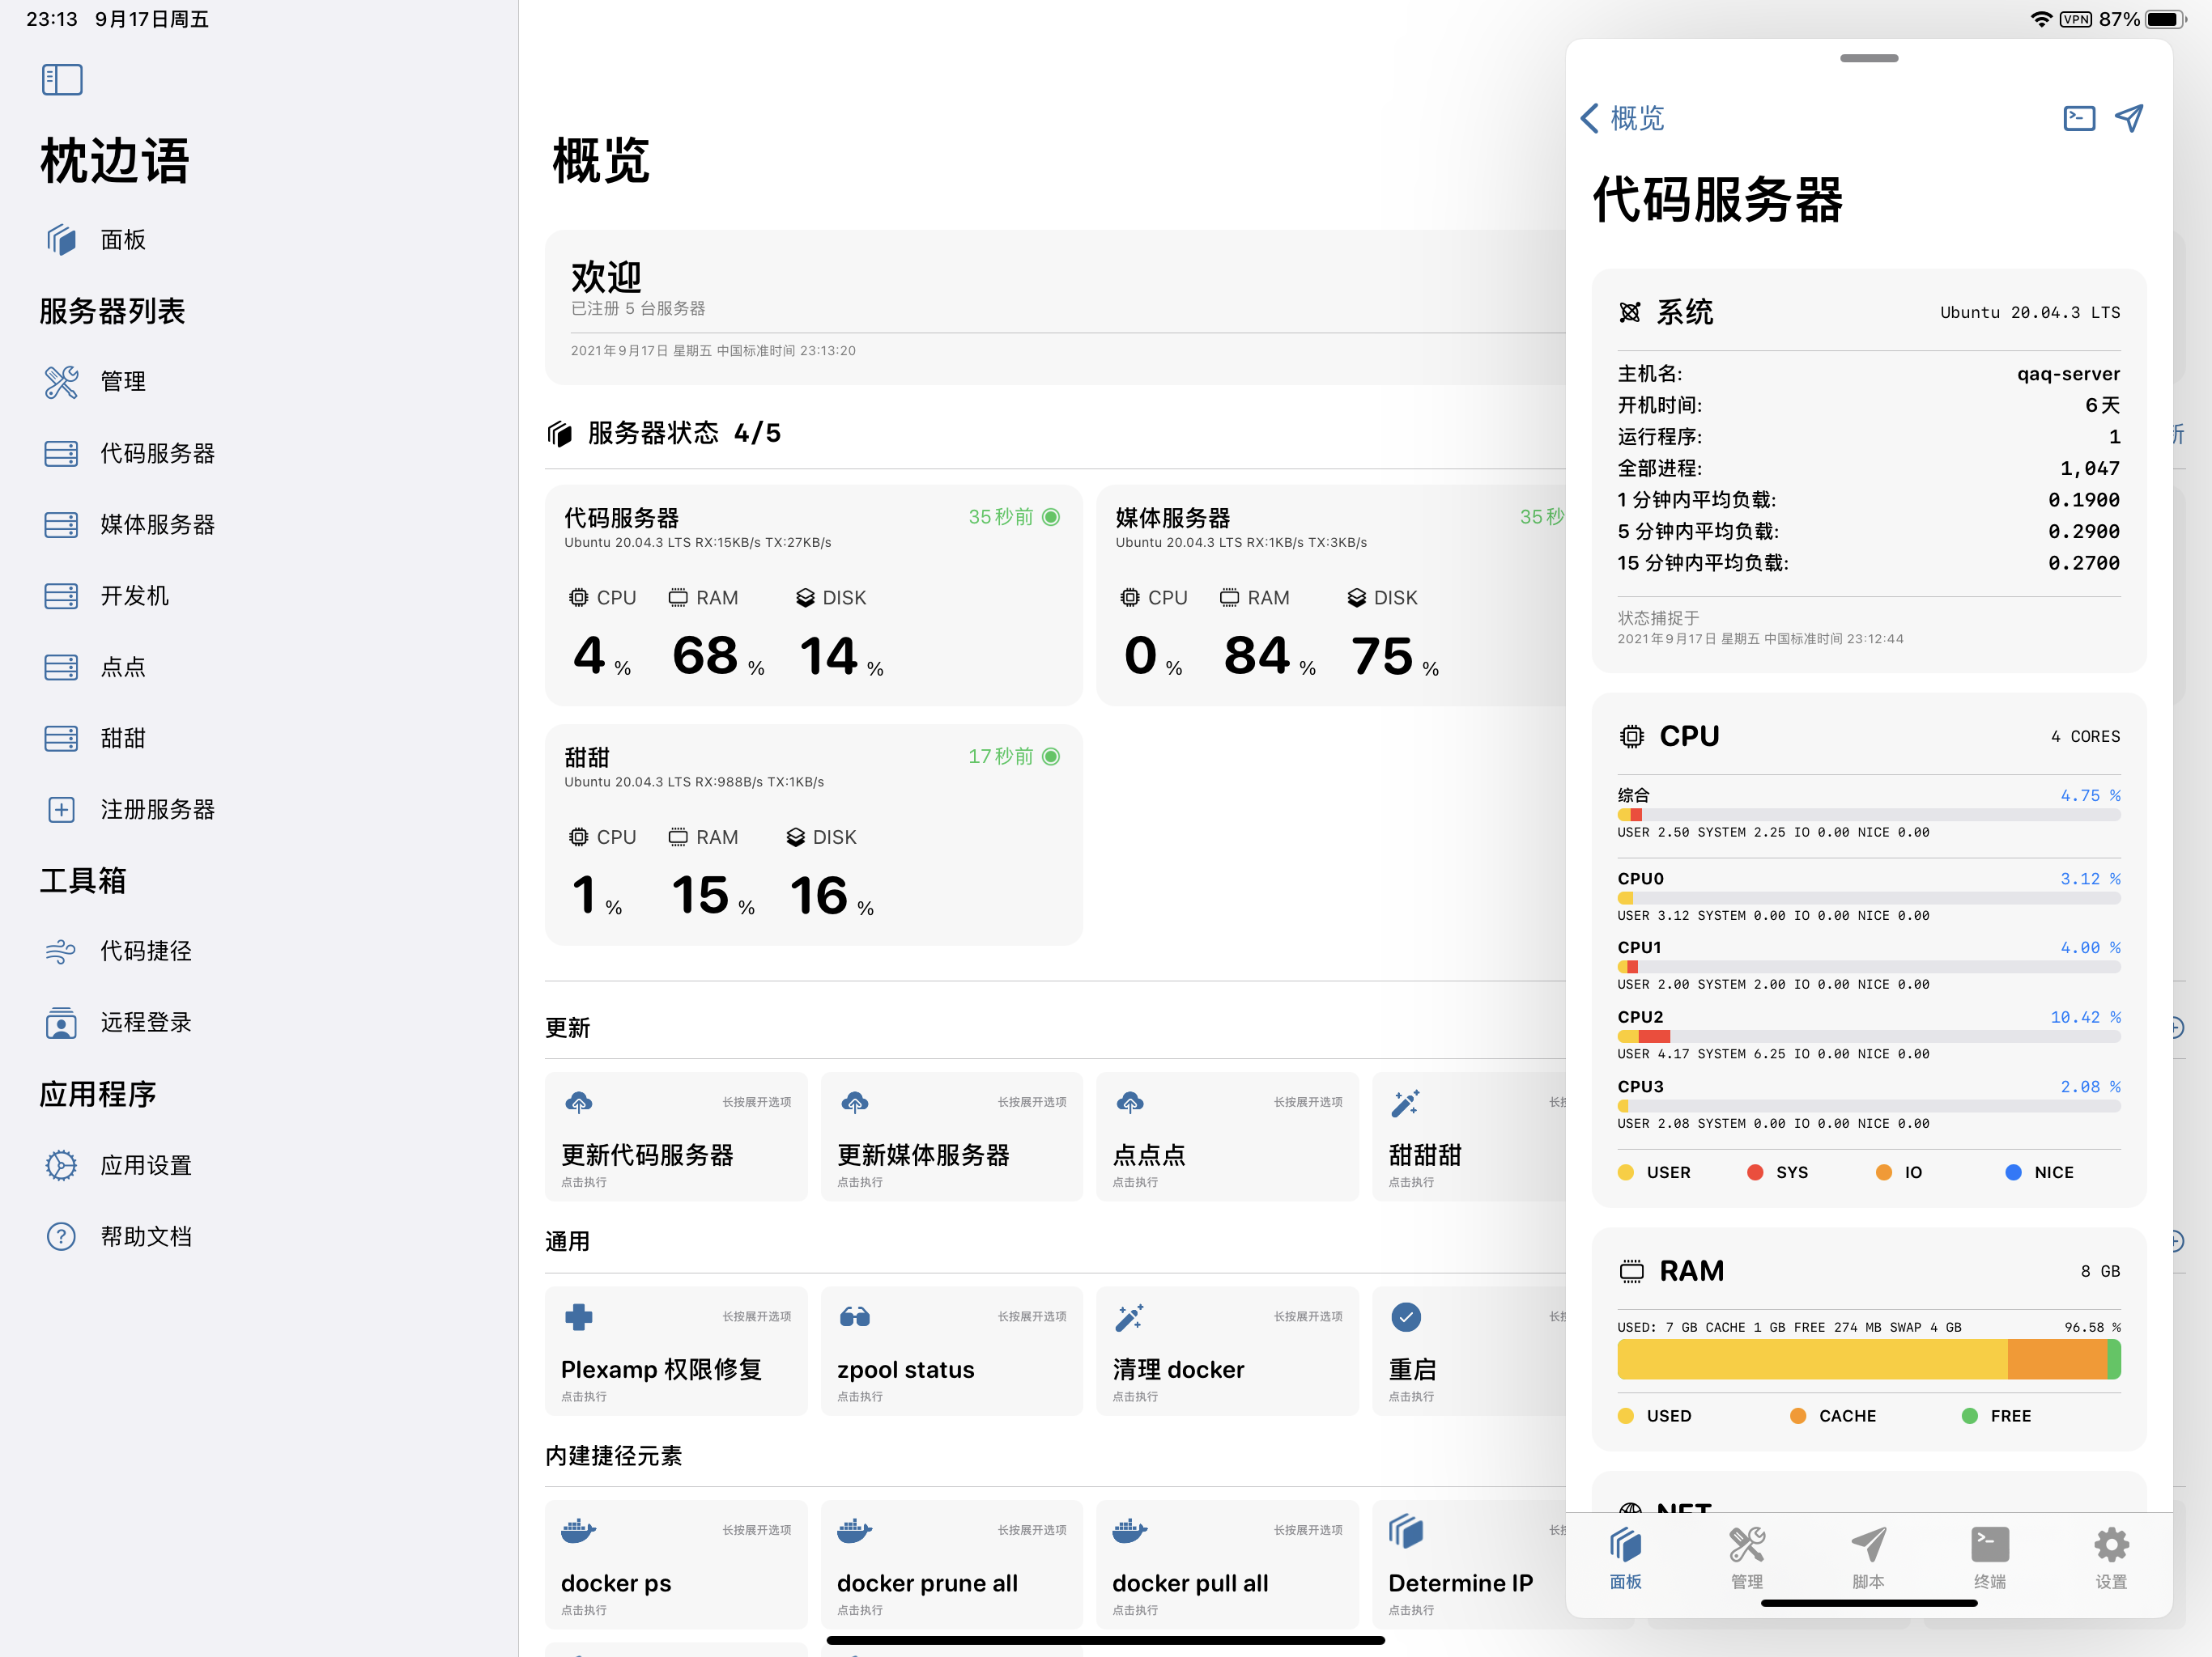Open 远程登录 in toolbox
Image resolution: width=2212 pixels, height=1657 pixels.
(145, 1023)
